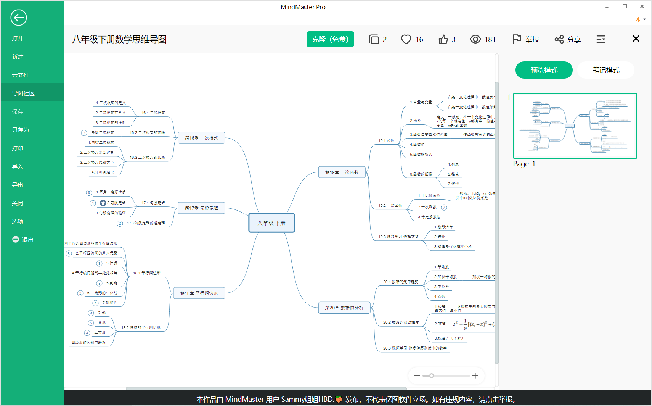The image size is (652, 406).
Task: Click the topic 16.3 二次根式的加减
Action: [147, 158]
